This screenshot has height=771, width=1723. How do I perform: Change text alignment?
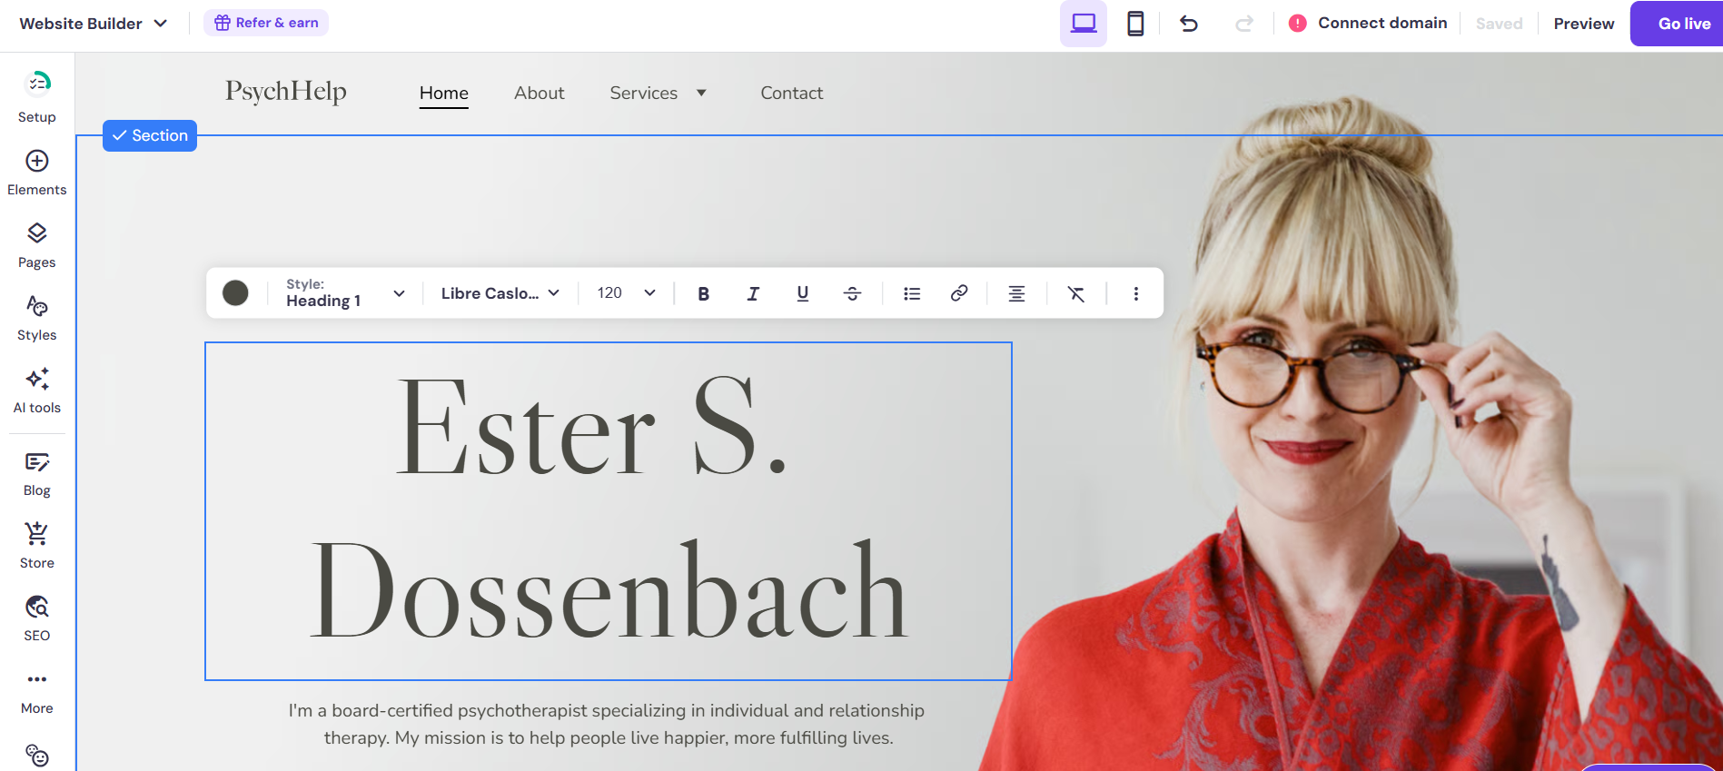1016,293
